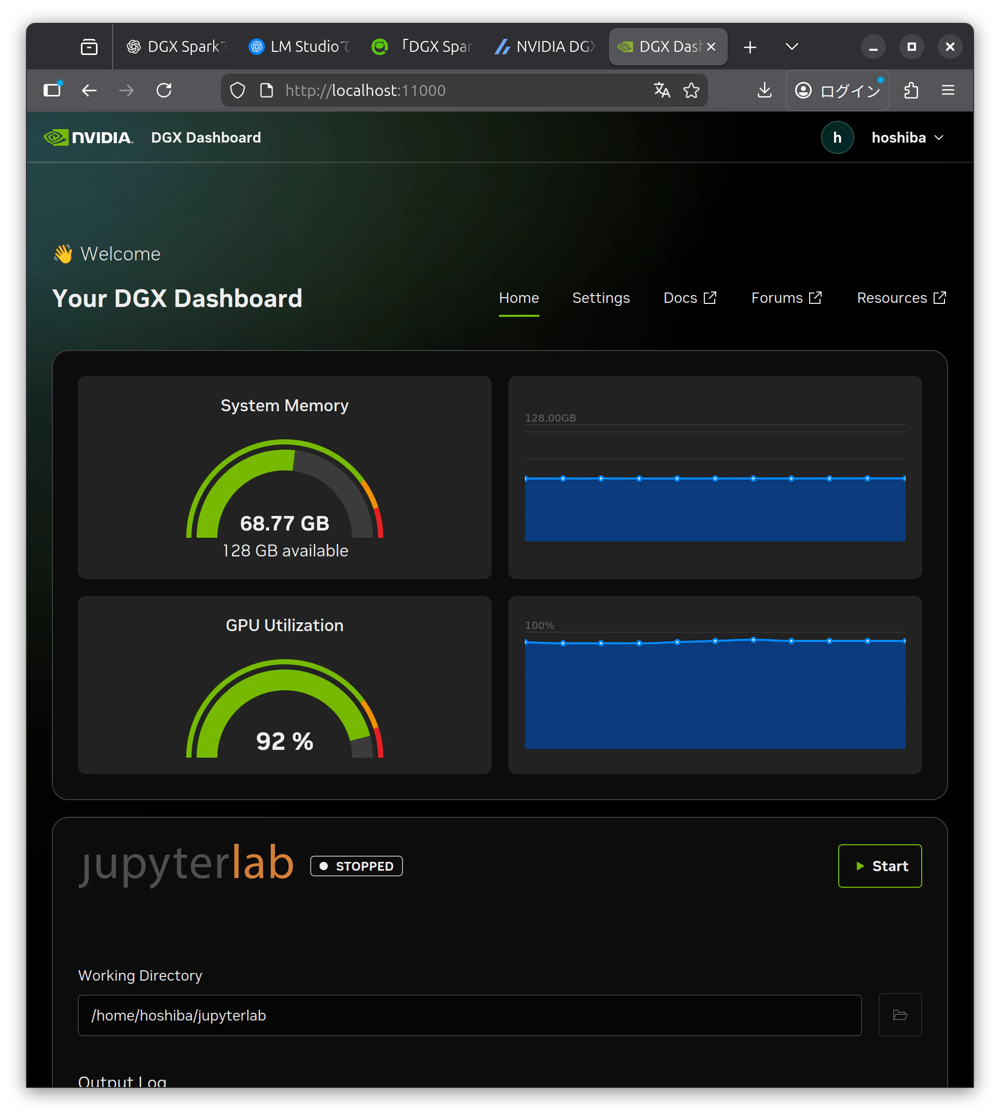The height and width of the screenshot is (1117, 1000).
Task: Click the 68.77 GB memory value
Action: tap(285, 523)
